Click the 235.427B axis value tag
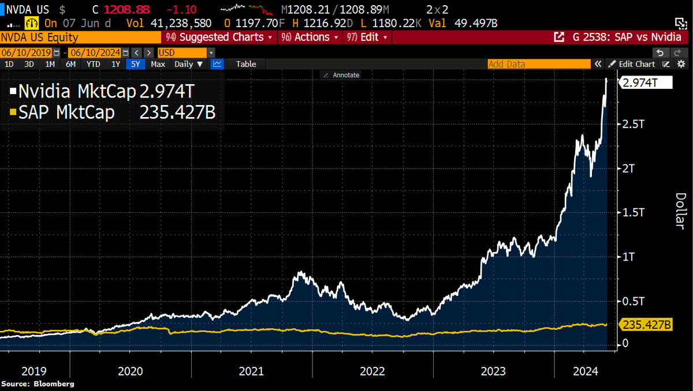This screenshot has height=391, width=693. click(x=646, y=325)
